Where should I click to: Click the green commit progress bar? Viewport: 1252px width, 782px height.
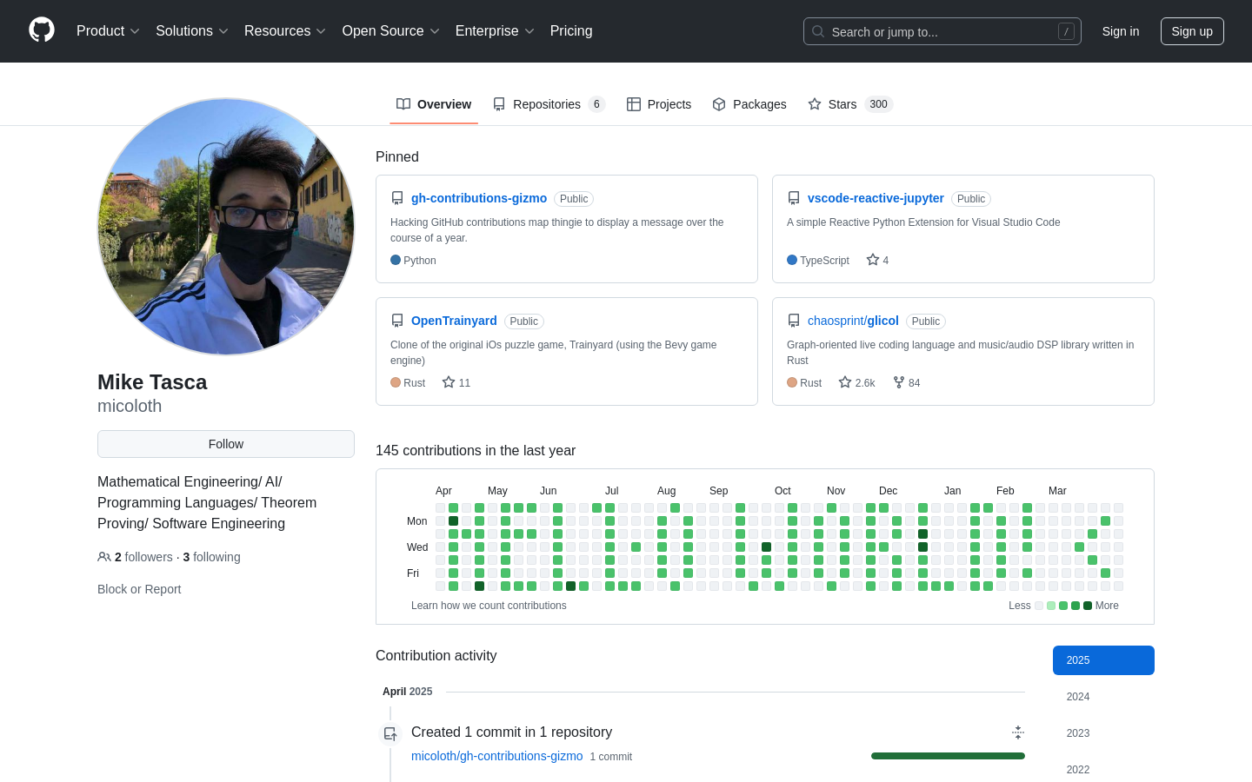tap(948, 756)
